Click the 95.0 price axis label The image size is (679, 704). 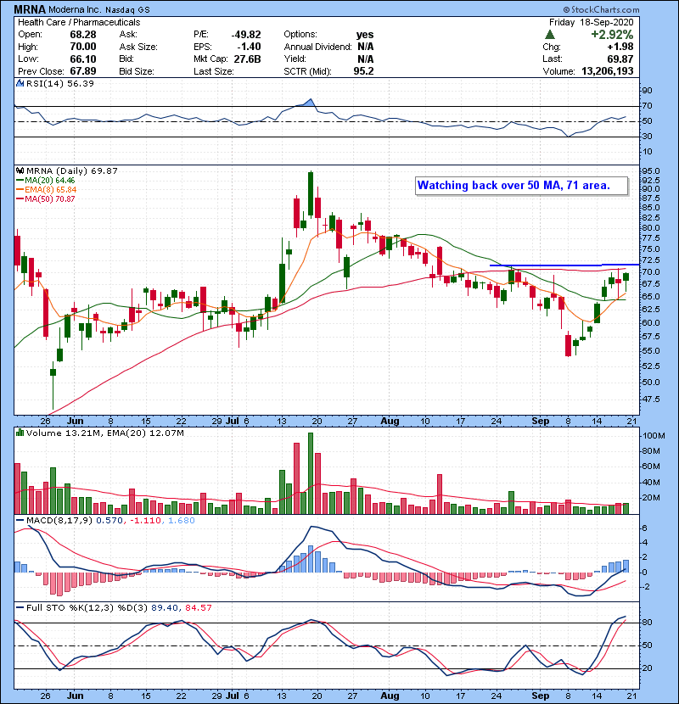click(x=651, y=171)
